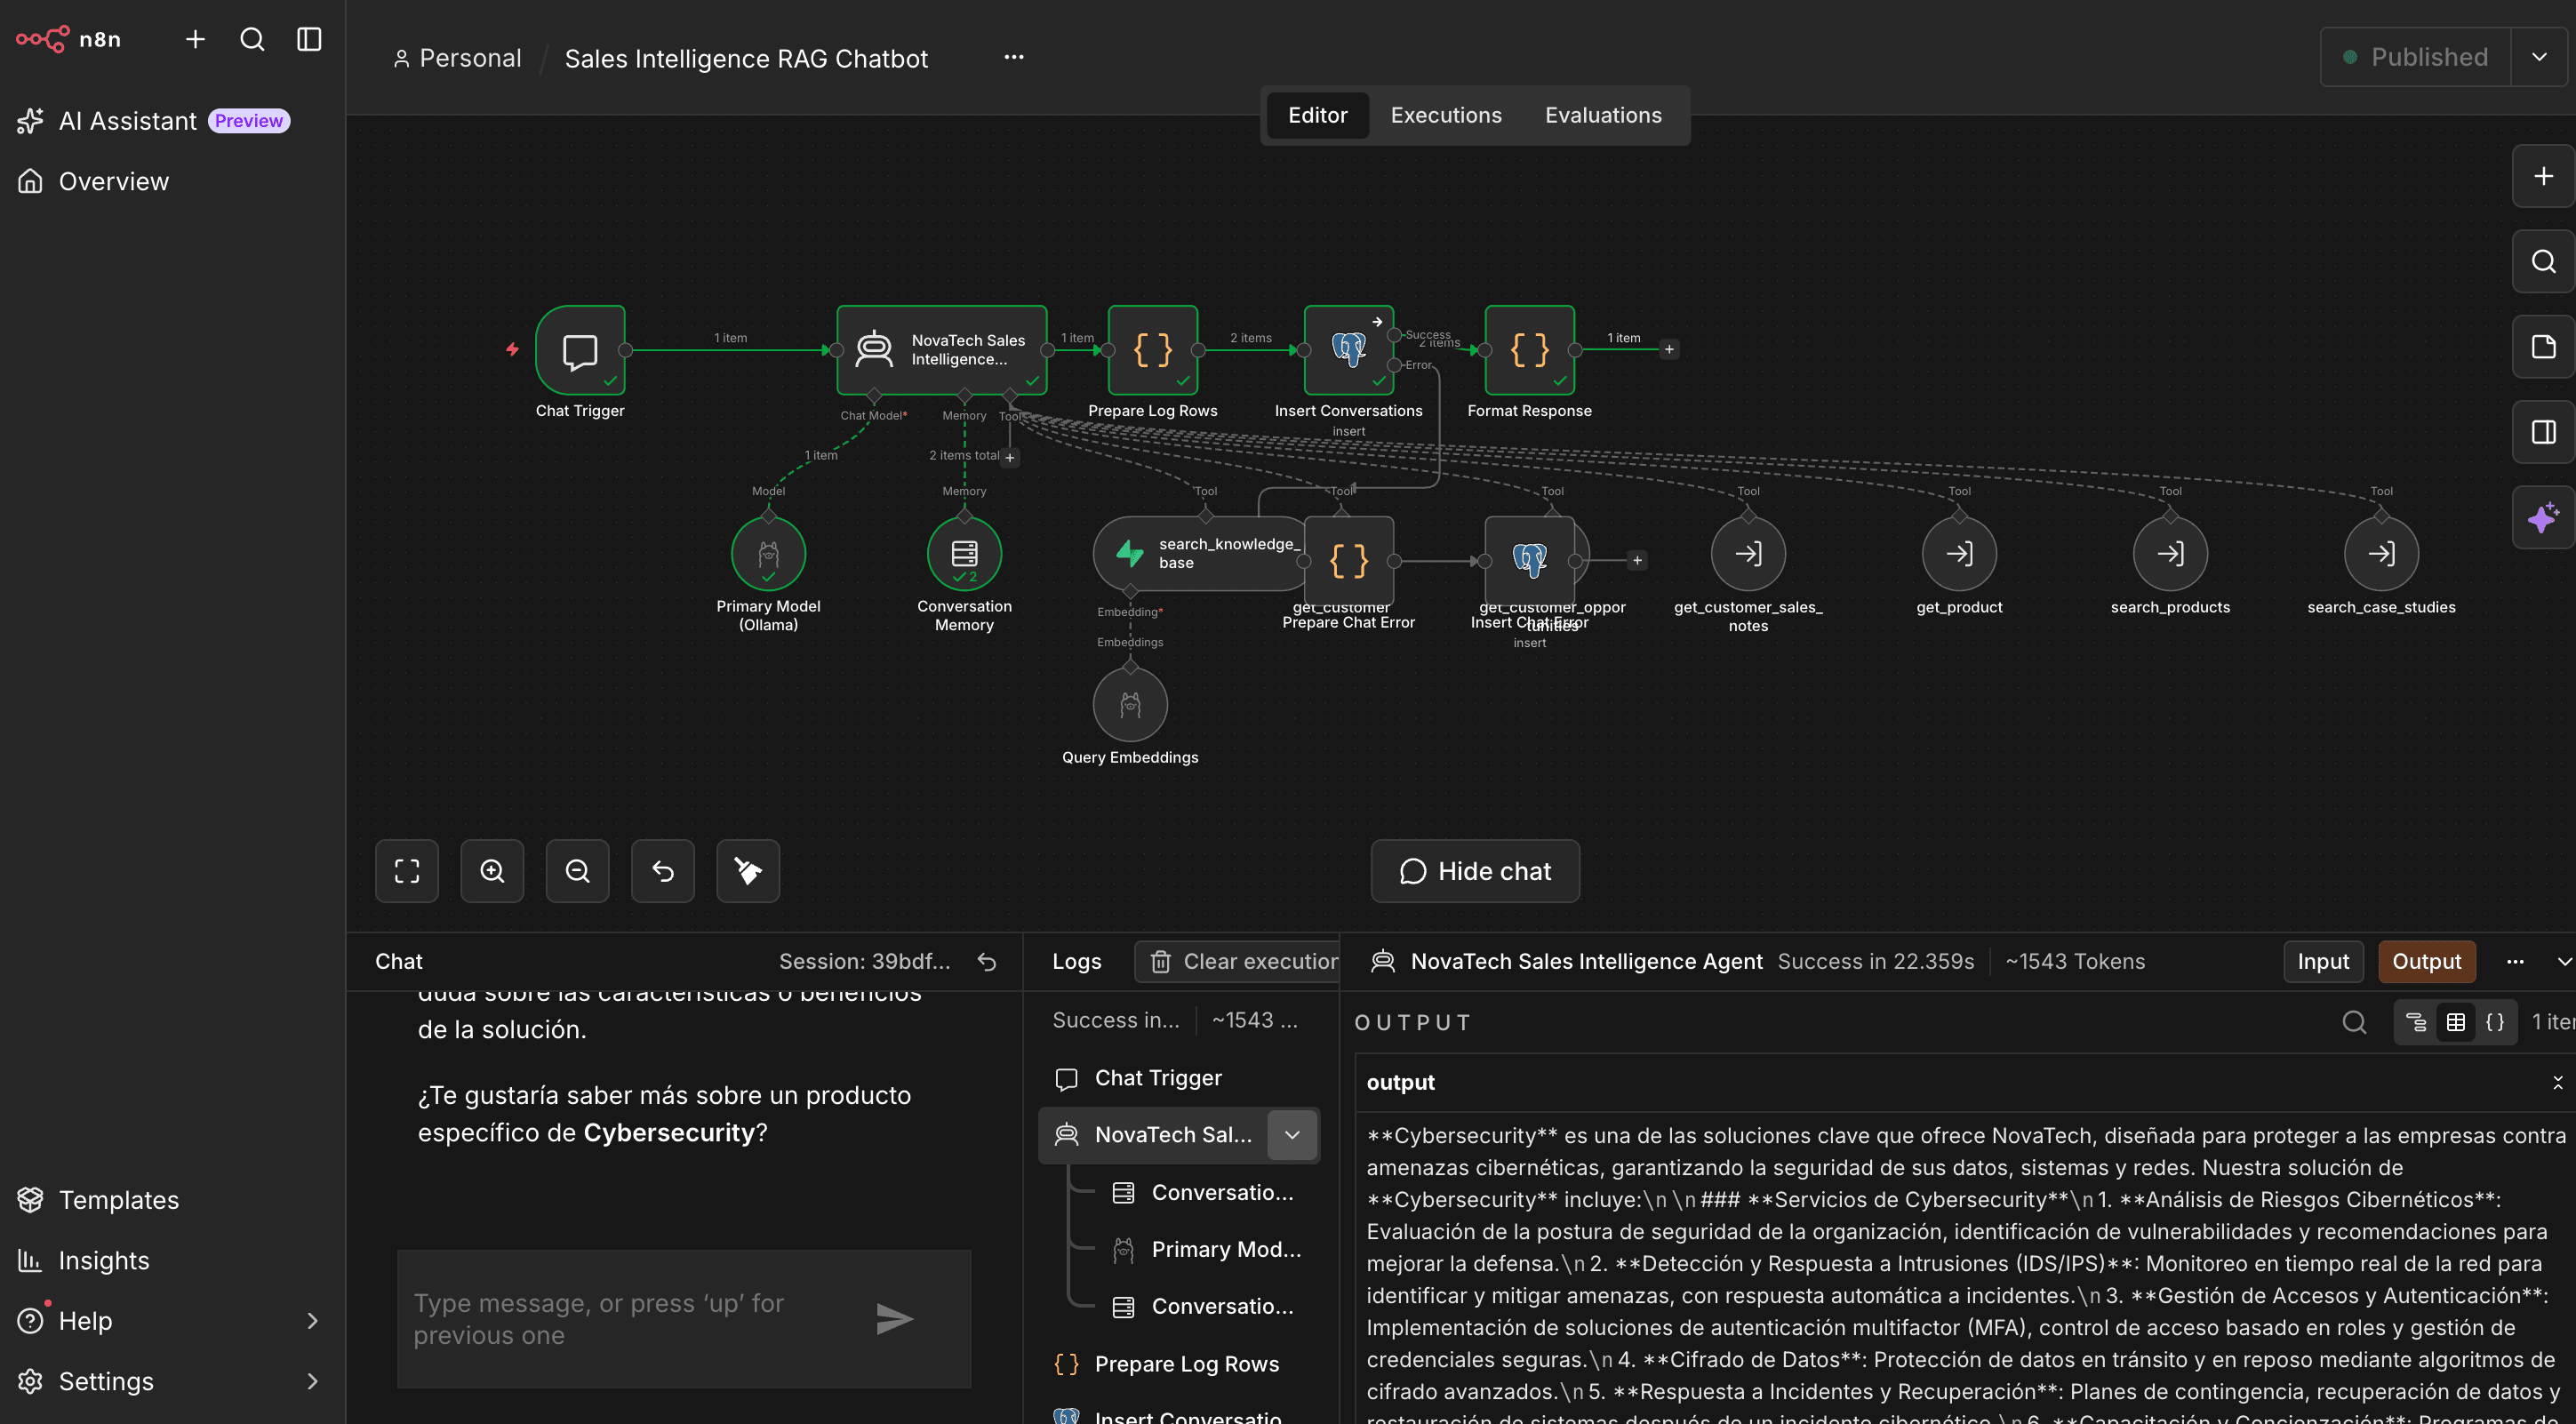Open the AI sparkle assistant button
This screenshot has width=2576, height=1424.
coord(2543,517)
